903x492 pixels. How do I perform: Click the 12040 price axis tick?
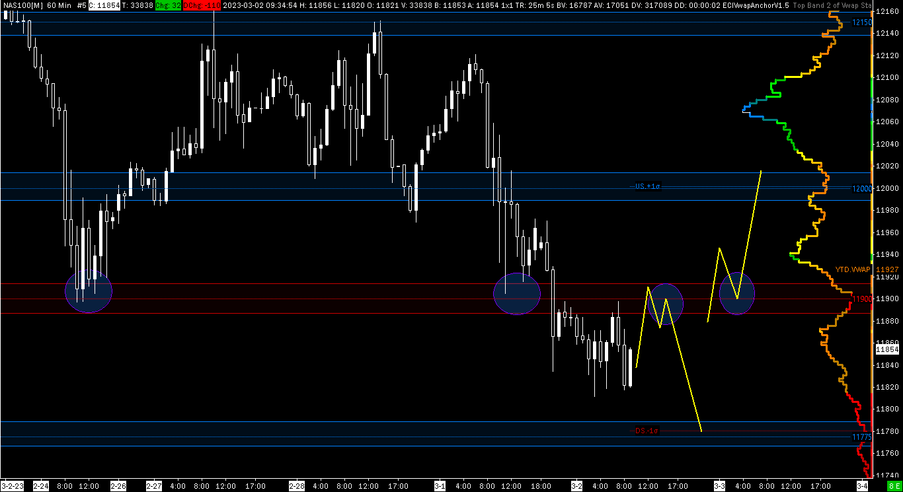point(886,144)
